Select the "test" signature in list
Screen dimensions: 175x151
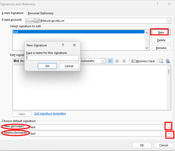point(78,32)
